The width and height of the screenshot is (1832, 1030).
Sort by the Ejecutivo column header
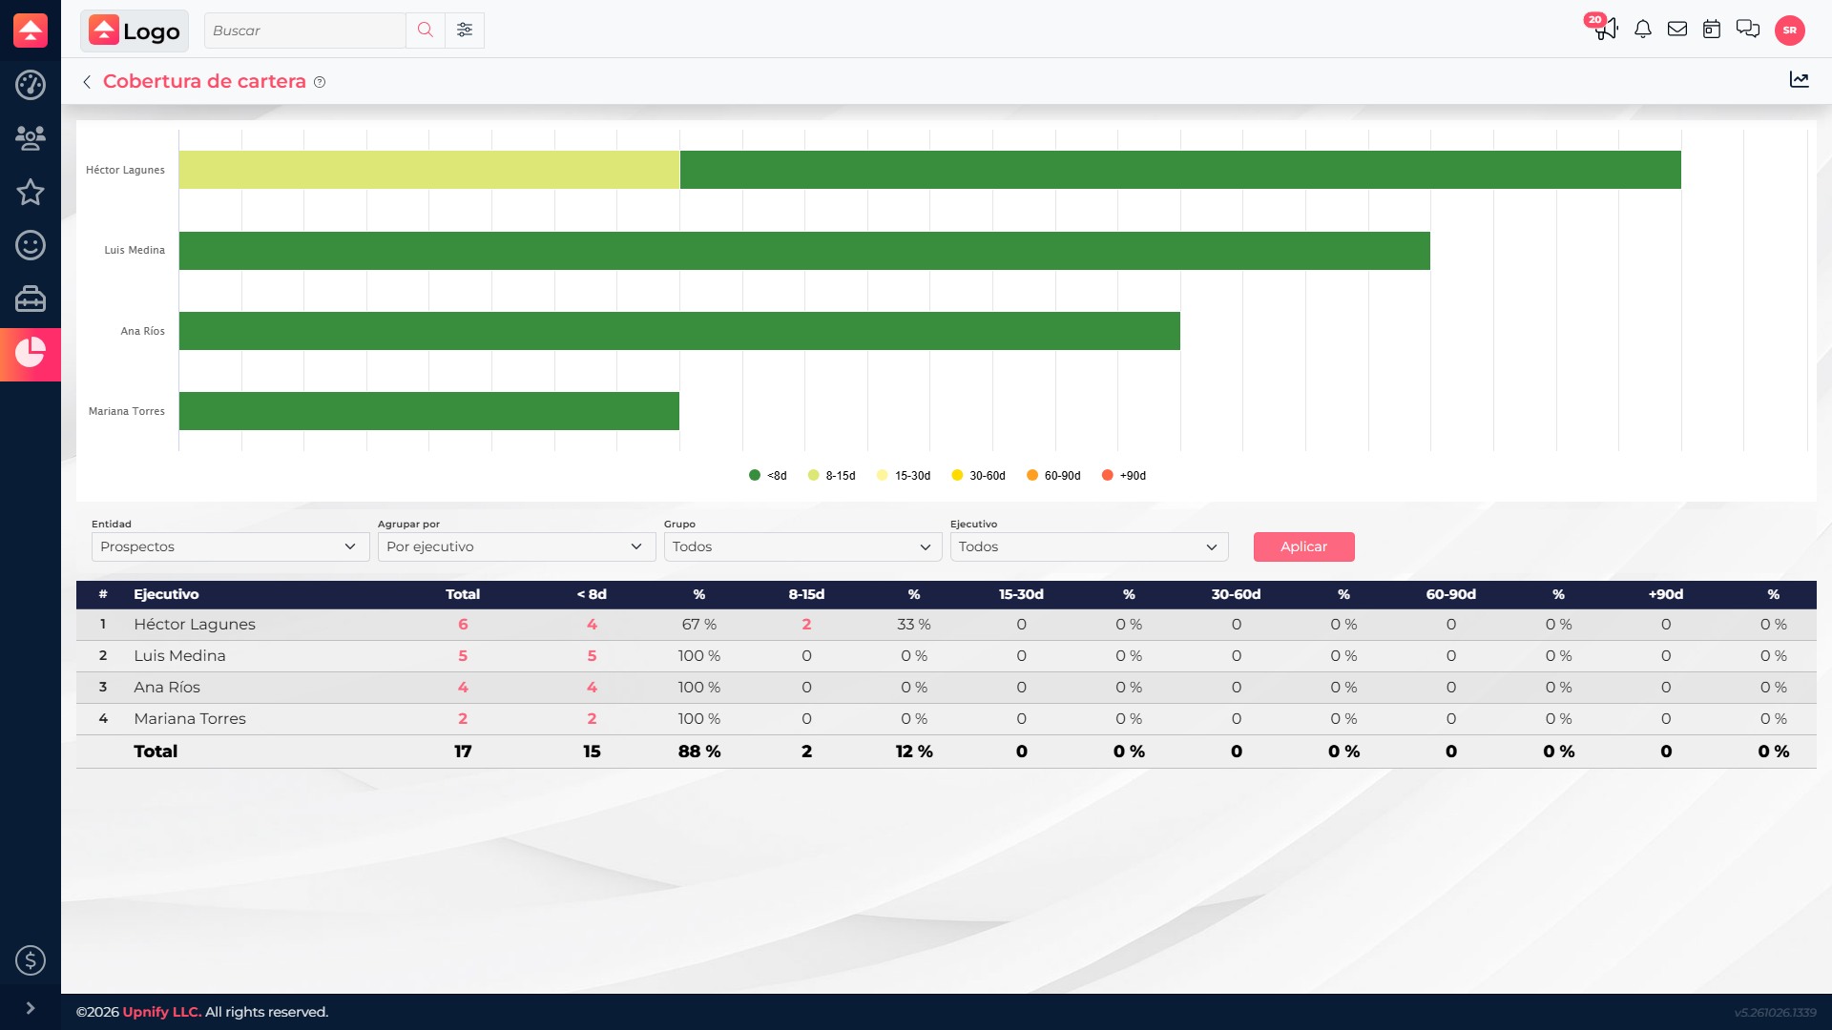[x=166, y=594]
